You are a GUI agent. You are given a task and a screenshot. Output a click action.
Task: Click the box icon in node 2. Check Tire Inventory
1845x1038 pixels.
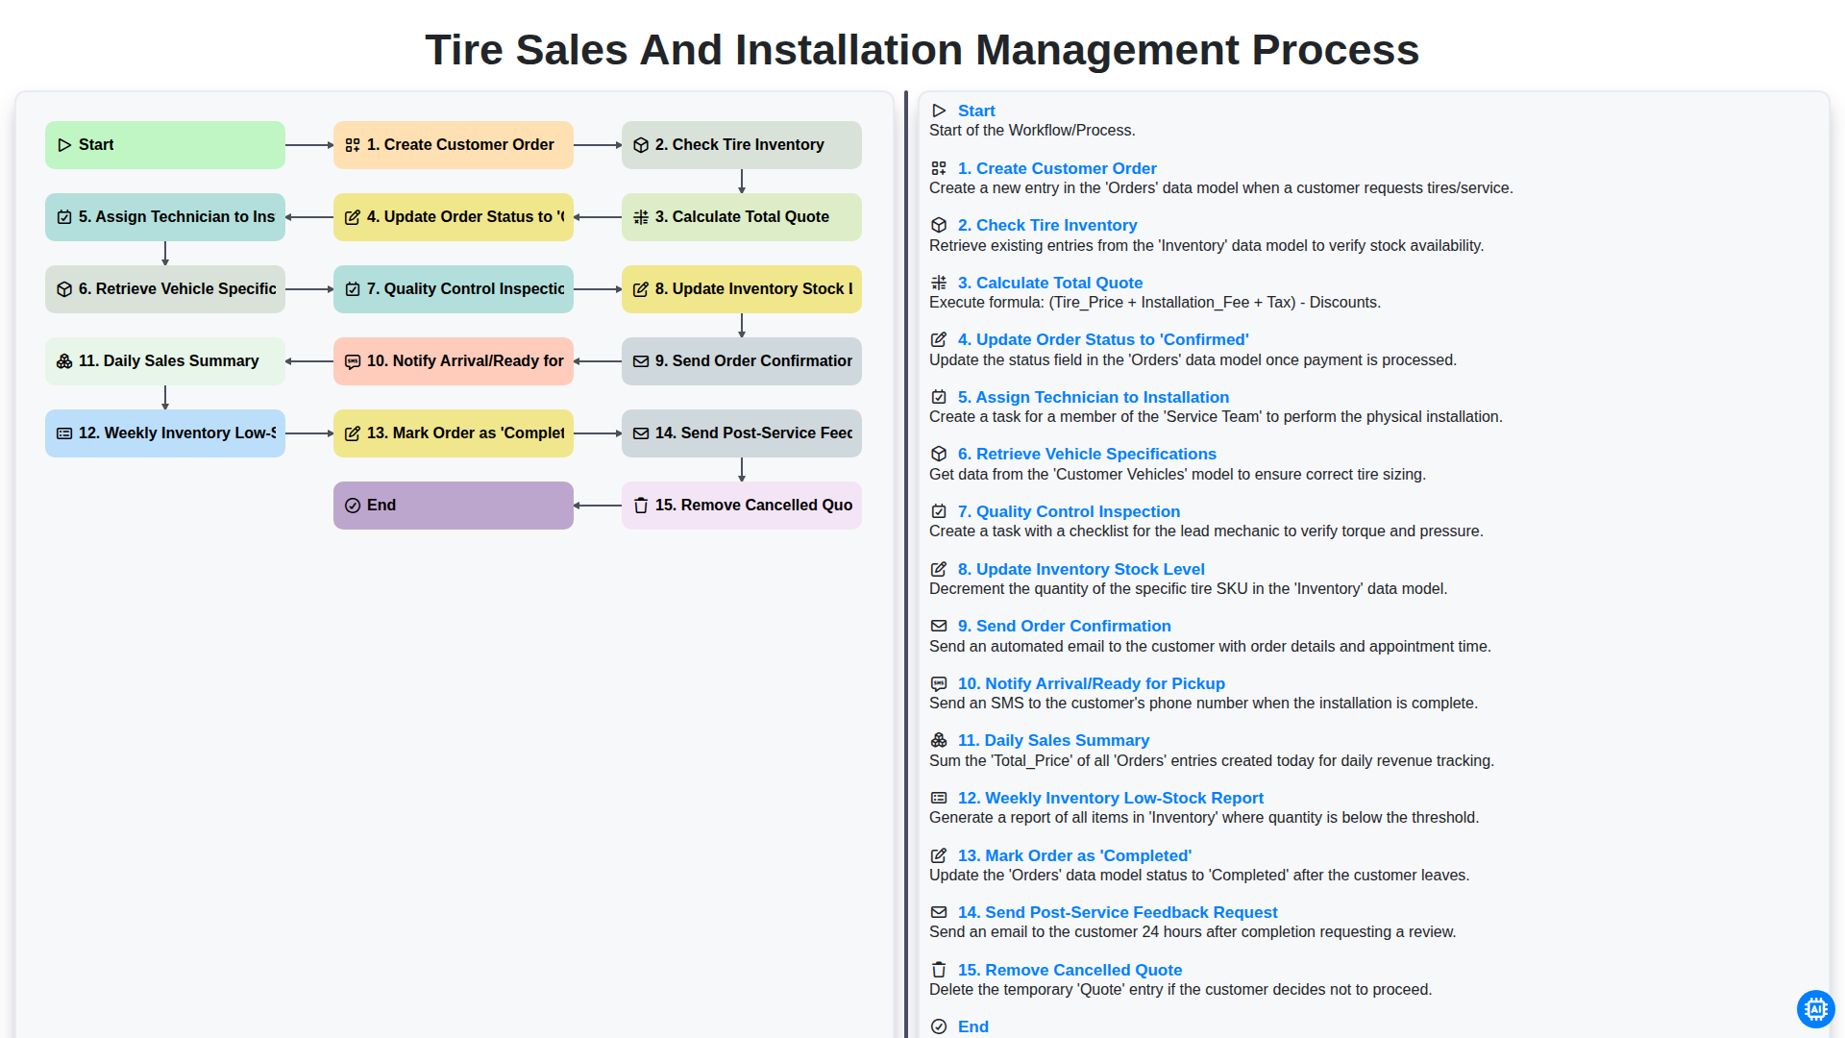point(641,145)
